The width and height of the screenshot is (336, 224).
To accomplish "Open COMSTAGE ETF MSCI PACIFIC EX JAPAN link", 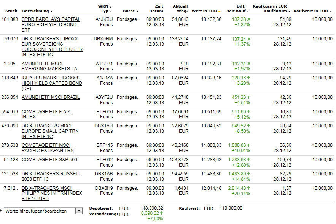I will (x=48, y=148).
